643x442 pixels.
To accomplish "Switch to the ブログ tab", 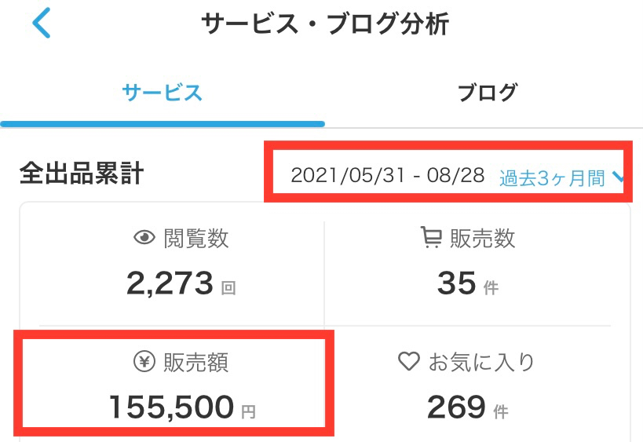I will tap(487, 93).
